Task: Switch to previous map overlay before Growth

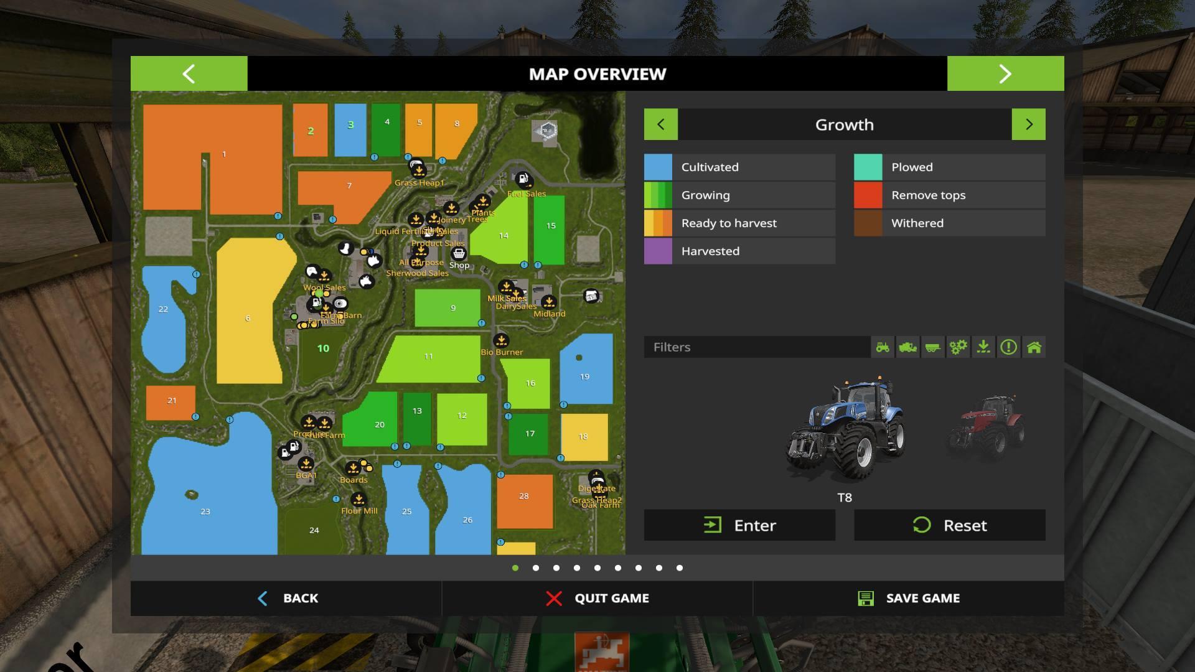Action: coord(661,124)
